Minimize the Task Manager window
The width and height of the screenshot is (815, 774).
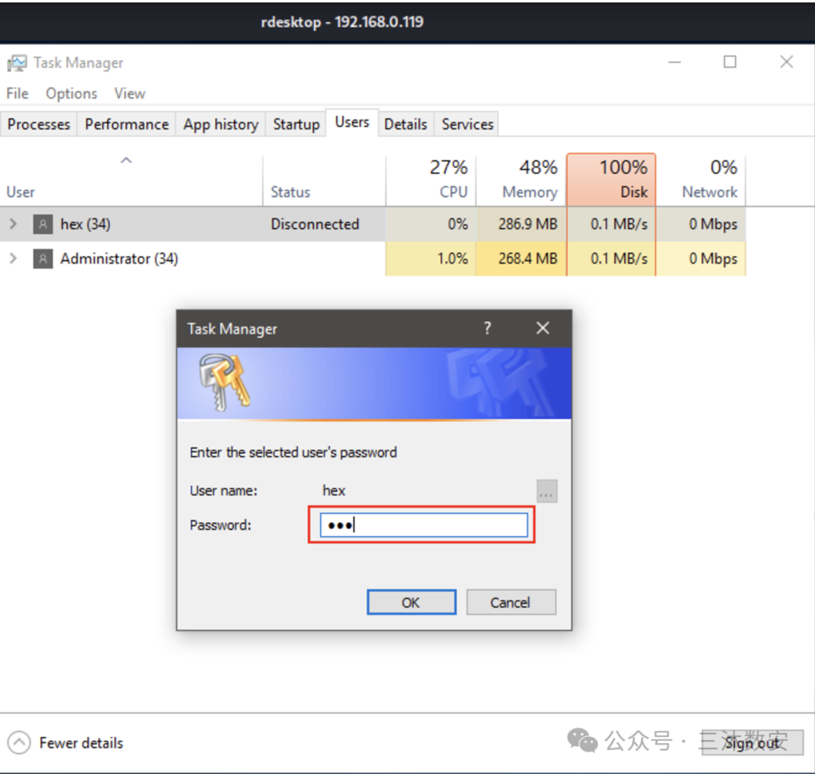click(675, 63)
